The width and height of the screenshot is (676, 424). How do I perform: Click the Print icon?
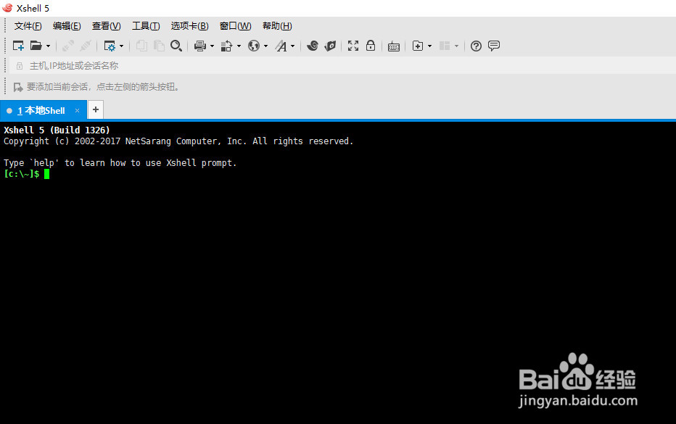click(x=200, y=46)
